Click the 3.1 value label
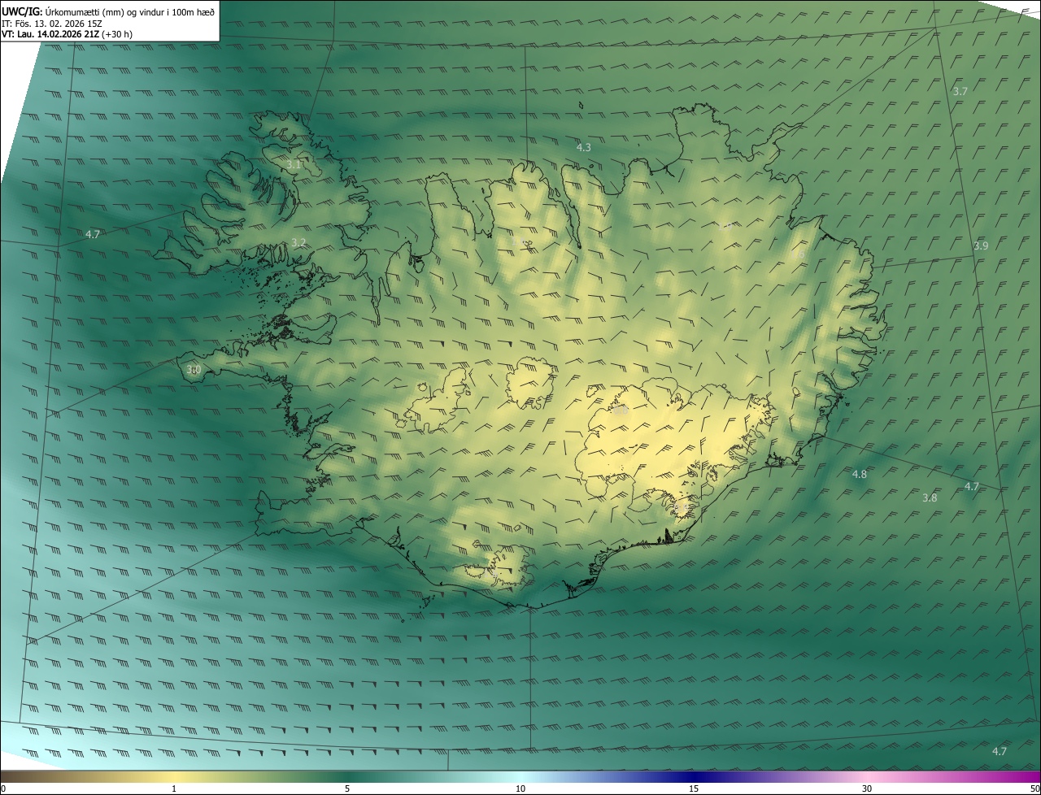 point(294,164)
